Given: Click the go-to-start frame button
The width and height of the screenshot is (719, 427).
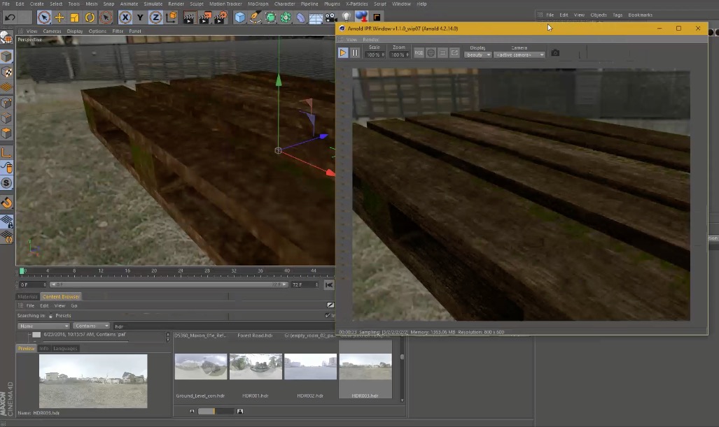Looking at the screenshot, I should click(329, 284).
